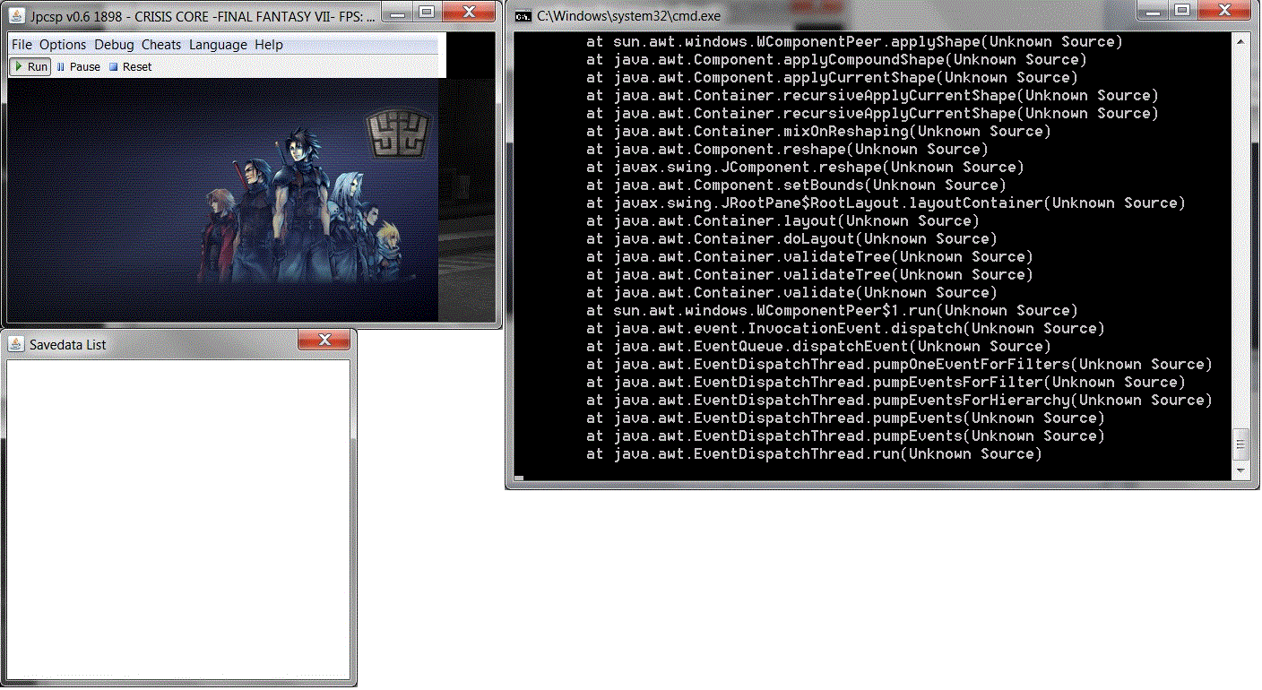Viewport: 1262px width, 690px height.
Task: Click the WComponentPeer$1.run stack trace line
Action: pos(832,311)
